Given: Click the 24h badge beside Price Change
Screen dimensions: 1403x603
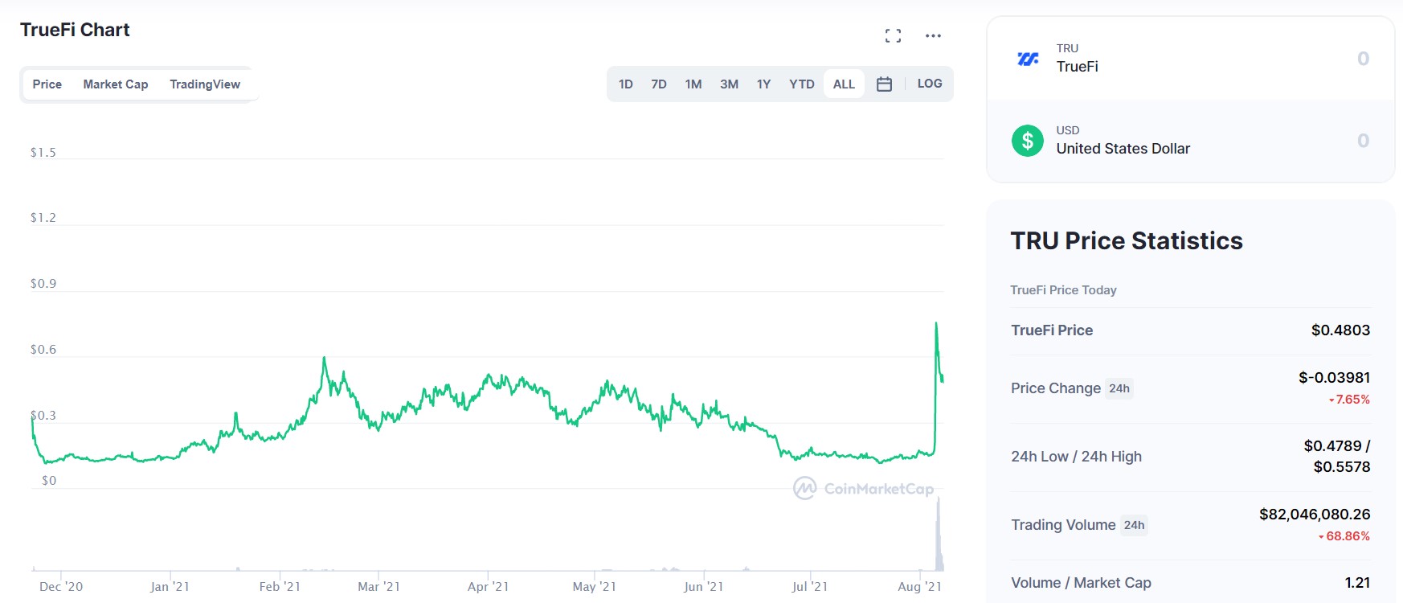Looking at the screenshot, I should point(1119,388).
